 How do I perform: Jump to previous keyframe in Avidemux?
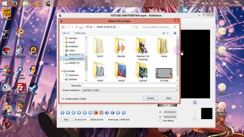click(x=85, y=113)
